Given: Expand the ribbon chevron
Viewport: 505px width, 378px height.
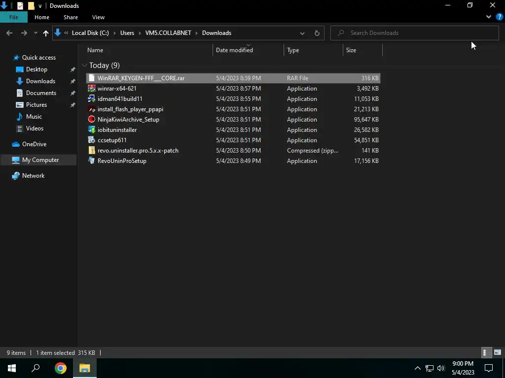Looking at the screenshot, I should point(489,17).
